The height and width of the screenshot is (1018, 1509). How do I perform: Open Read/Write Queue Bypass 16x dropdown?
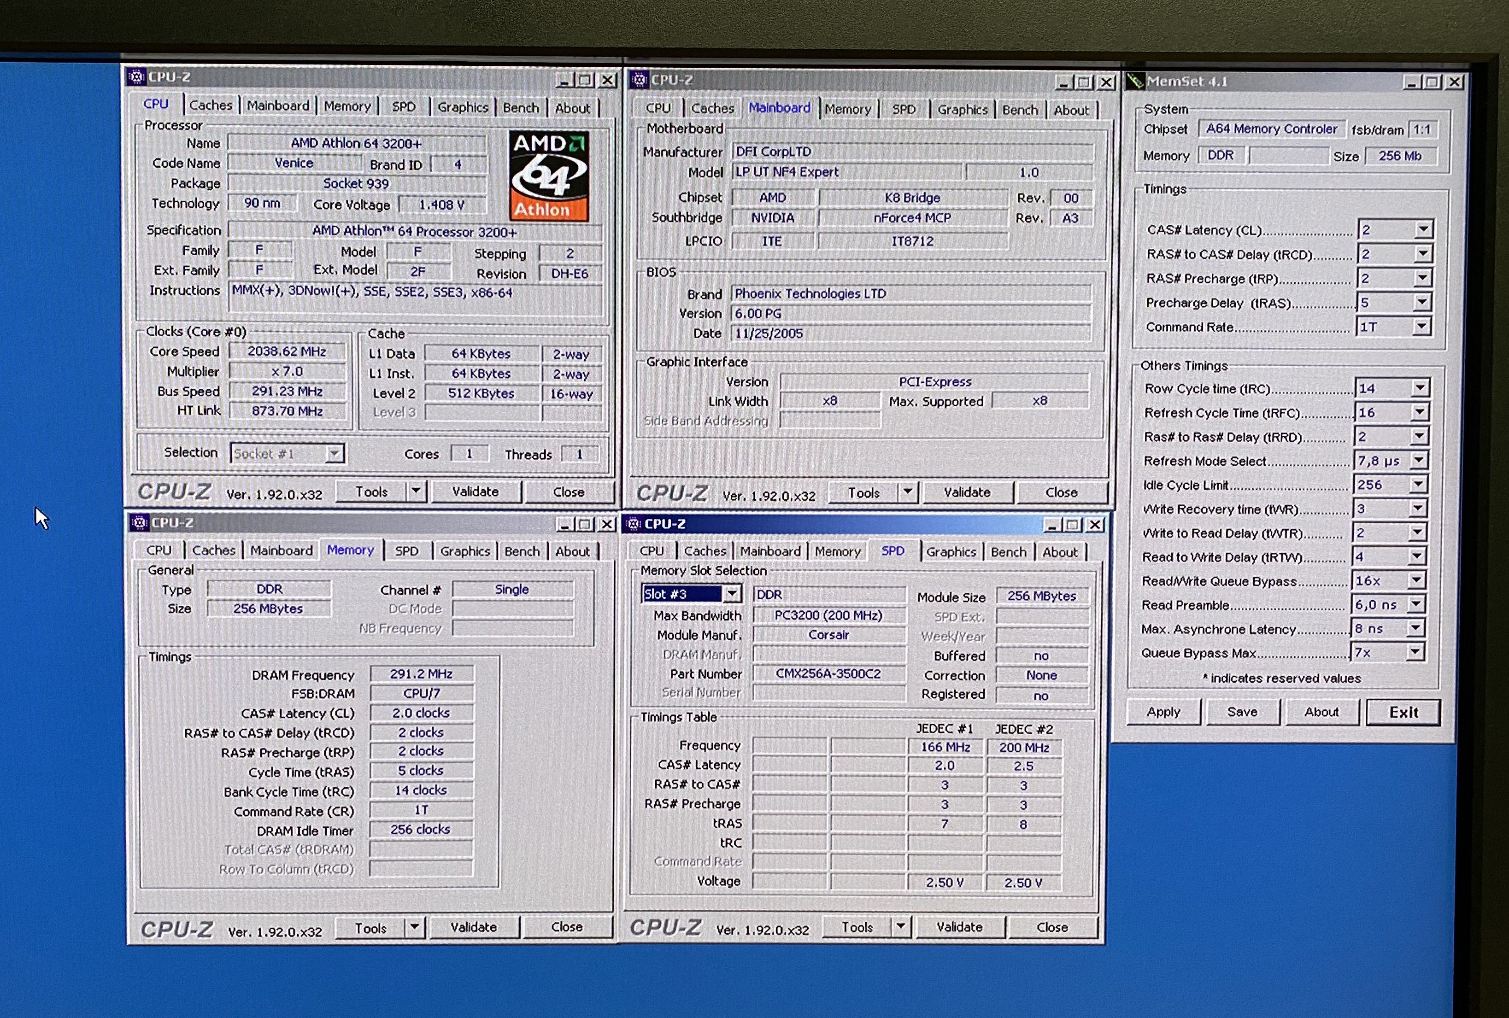pos(1416,580)
